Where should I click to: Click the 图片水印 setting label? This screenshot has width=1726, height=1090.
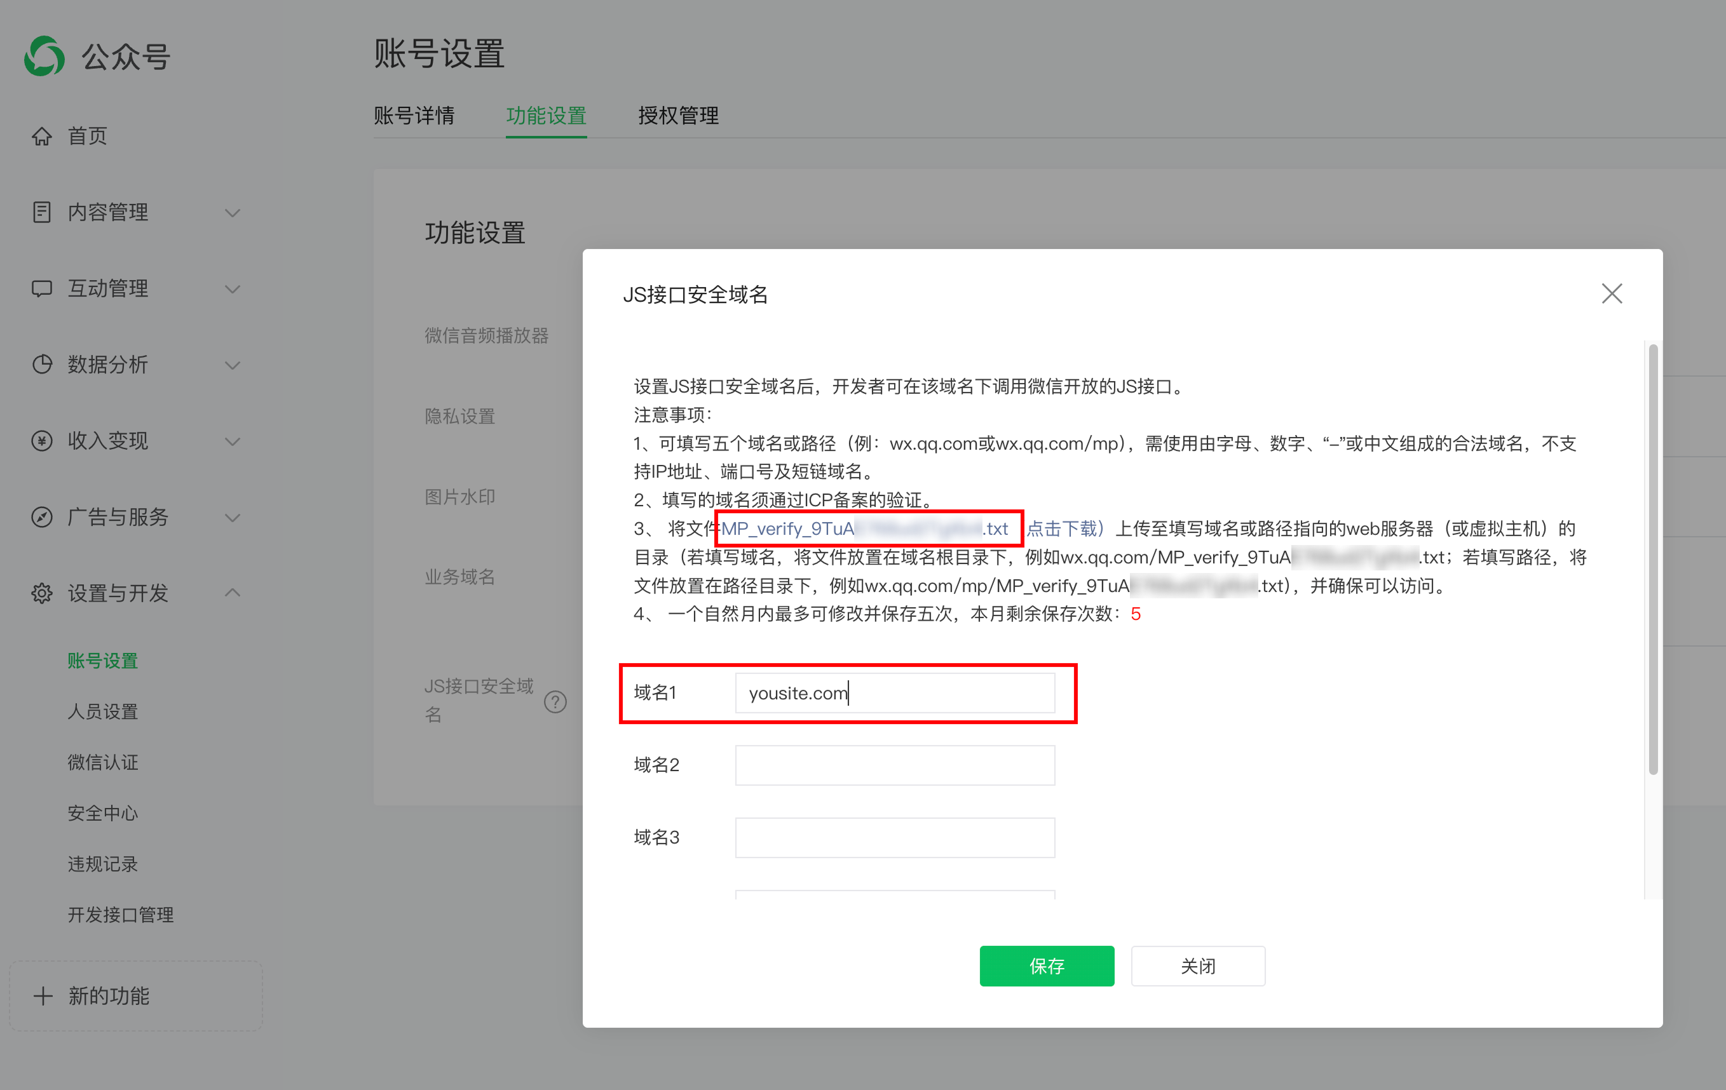(459, 496)
